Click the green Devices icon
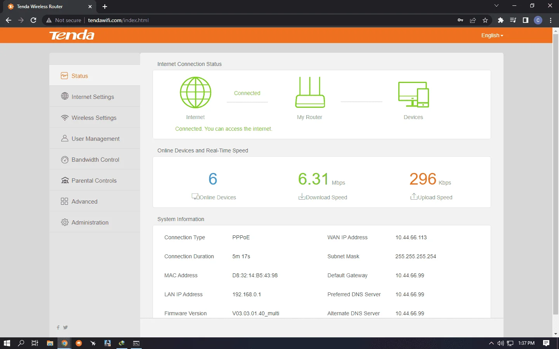 pyautogui.click(x=413, y=94)
